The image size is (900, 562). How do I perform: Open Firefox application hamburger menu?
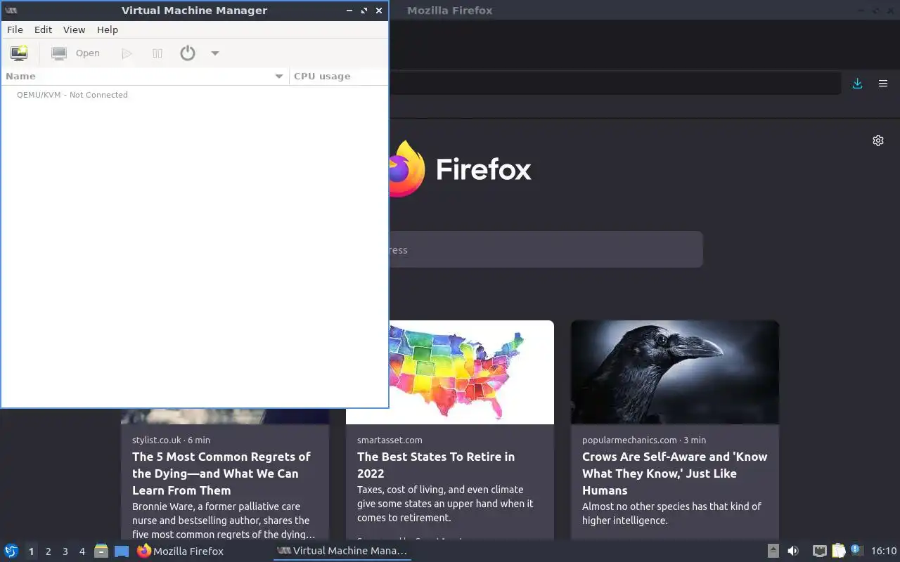tap(883, 84)
